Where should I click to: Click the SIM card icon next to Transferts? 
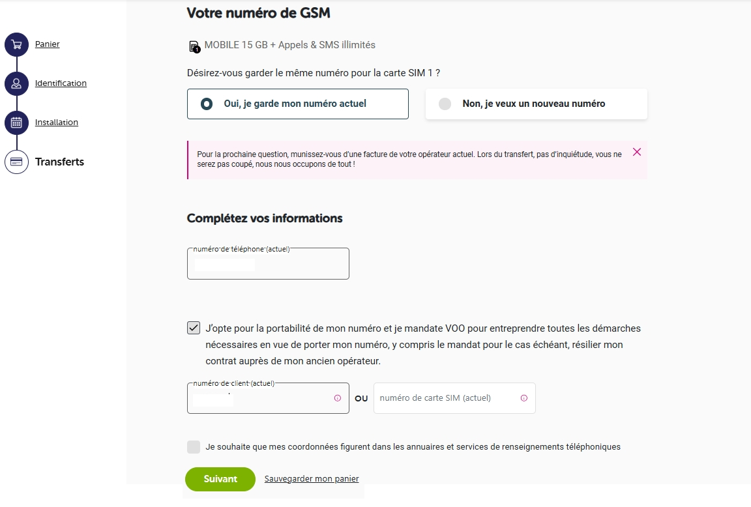(x=16, y=161)
